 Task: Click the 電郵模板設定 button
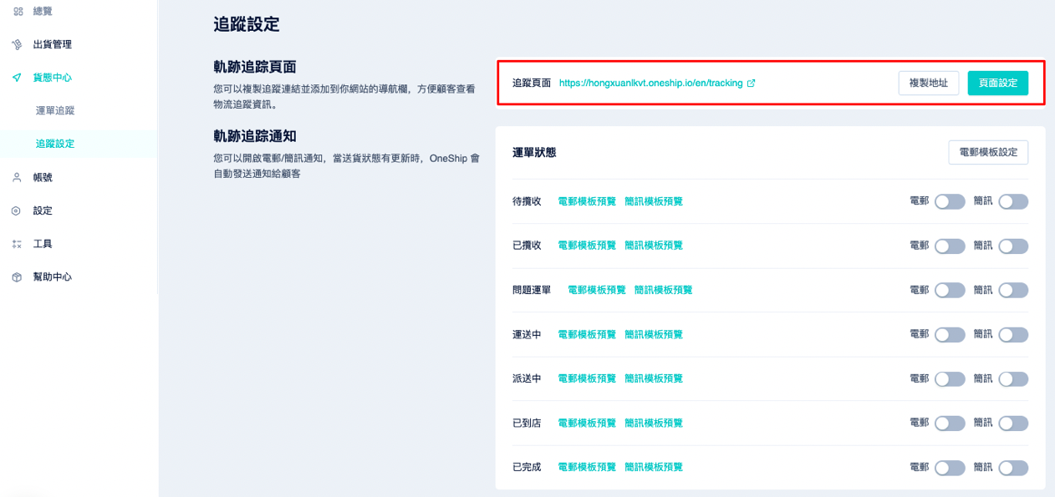988,152
